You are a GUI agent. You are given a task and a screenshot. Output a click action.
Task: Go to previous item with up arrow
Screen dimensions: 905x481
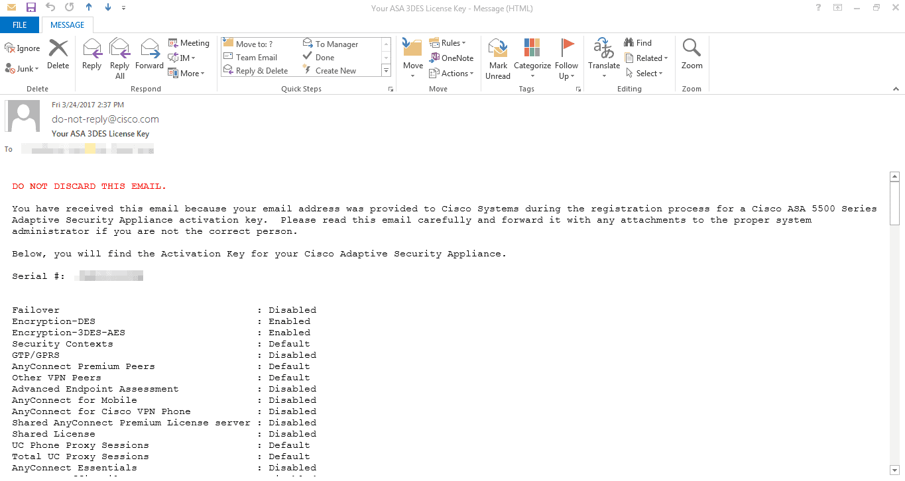tap(89, 8)
